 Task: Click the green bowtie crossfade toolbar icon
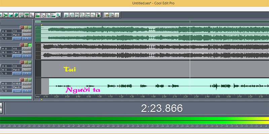pyautogui.click(x=11, y=15)
